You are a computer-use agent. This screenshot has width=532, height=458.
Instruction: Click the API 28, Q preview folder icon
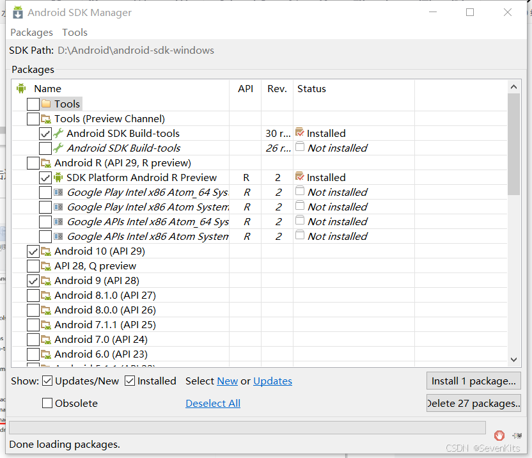(x=46, y=266)
